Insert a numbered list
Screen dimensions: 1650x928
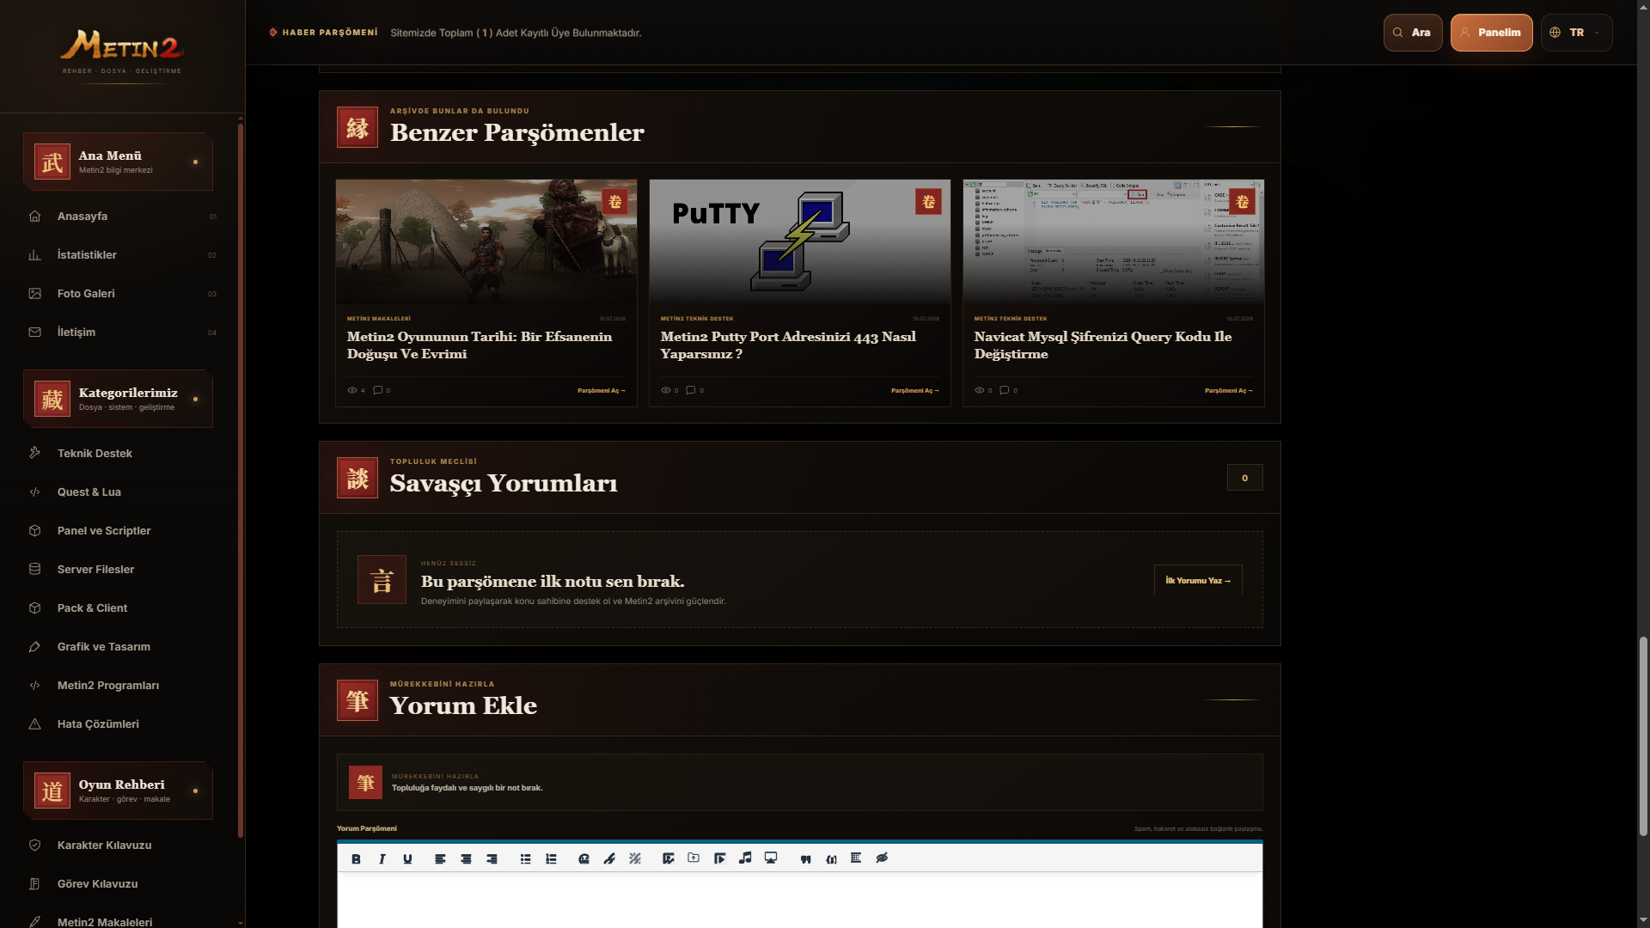point(551,858)
